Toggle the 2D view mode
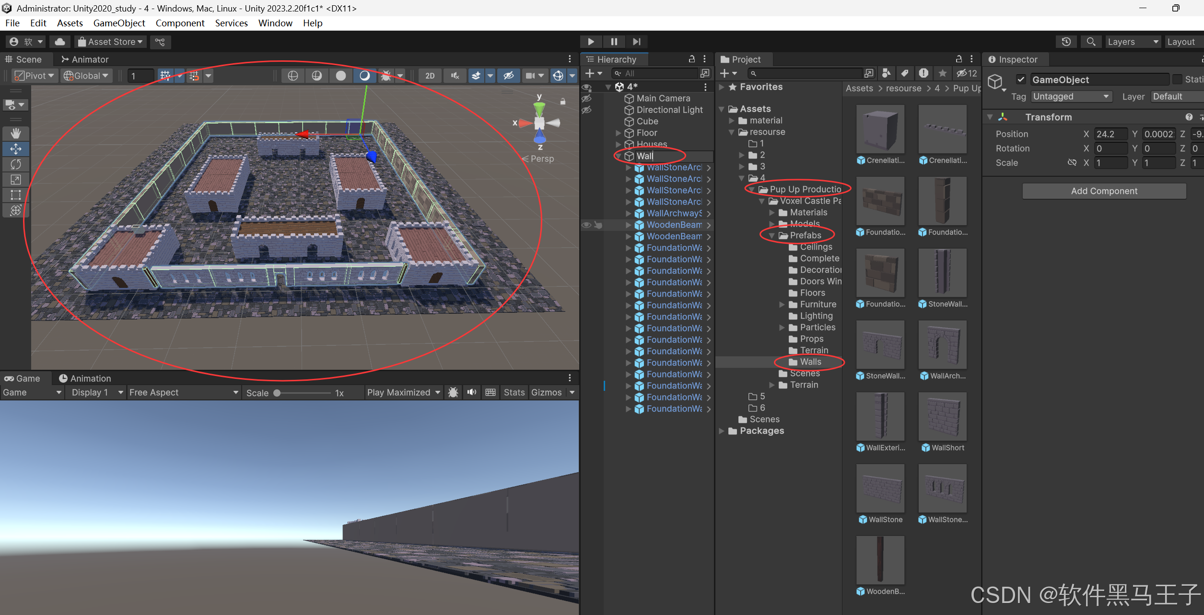The width and height of the screenshot is (1204, 615). pos(430,76)
